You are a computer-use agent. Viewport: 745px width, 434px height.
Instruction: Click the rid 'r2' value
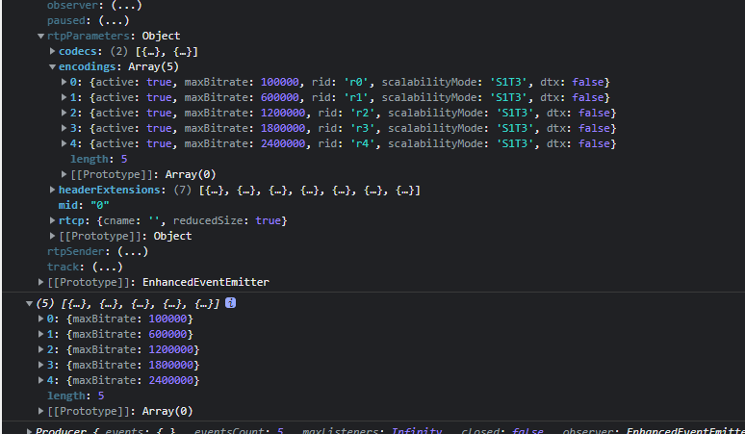pyautogui.click(x=363, y=113)
